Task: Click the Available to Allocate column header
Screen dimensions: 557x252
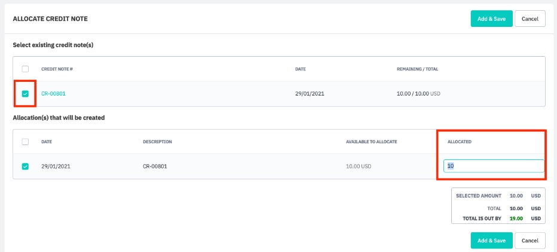Action: (371, 142)
